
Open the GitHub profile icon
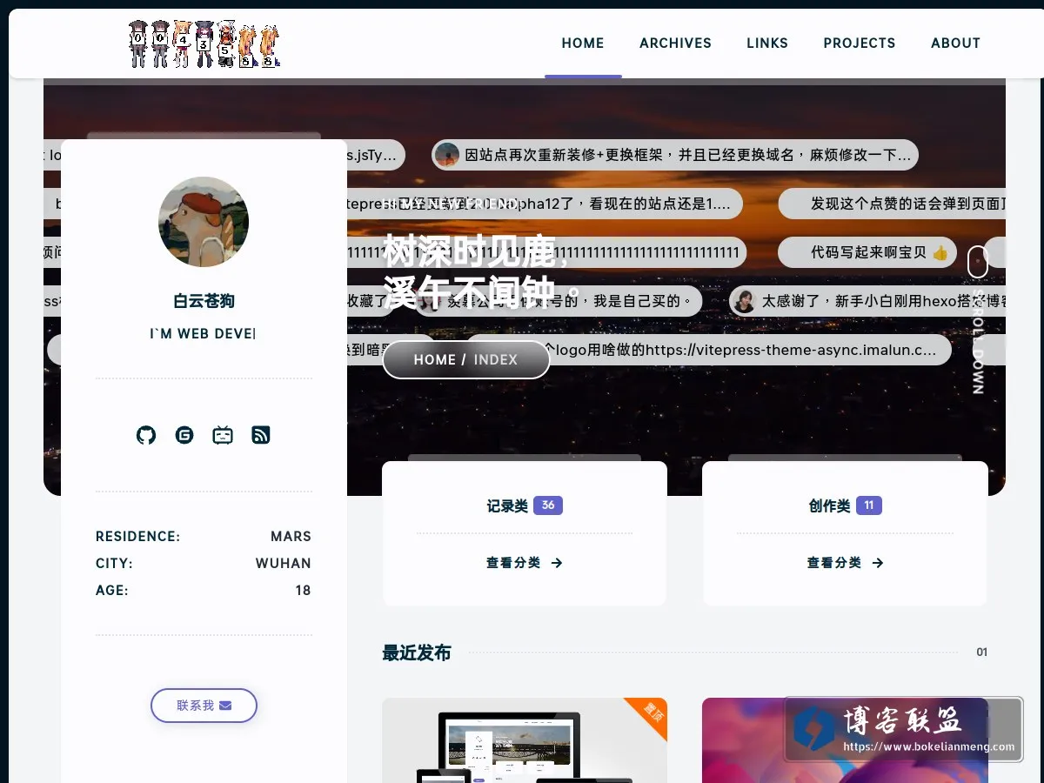tap(146, 435)
